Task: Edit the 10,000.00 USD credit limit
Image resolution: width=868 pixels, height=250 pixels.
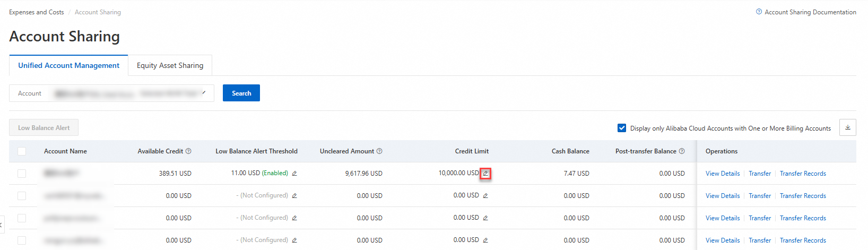Action: 485,174
